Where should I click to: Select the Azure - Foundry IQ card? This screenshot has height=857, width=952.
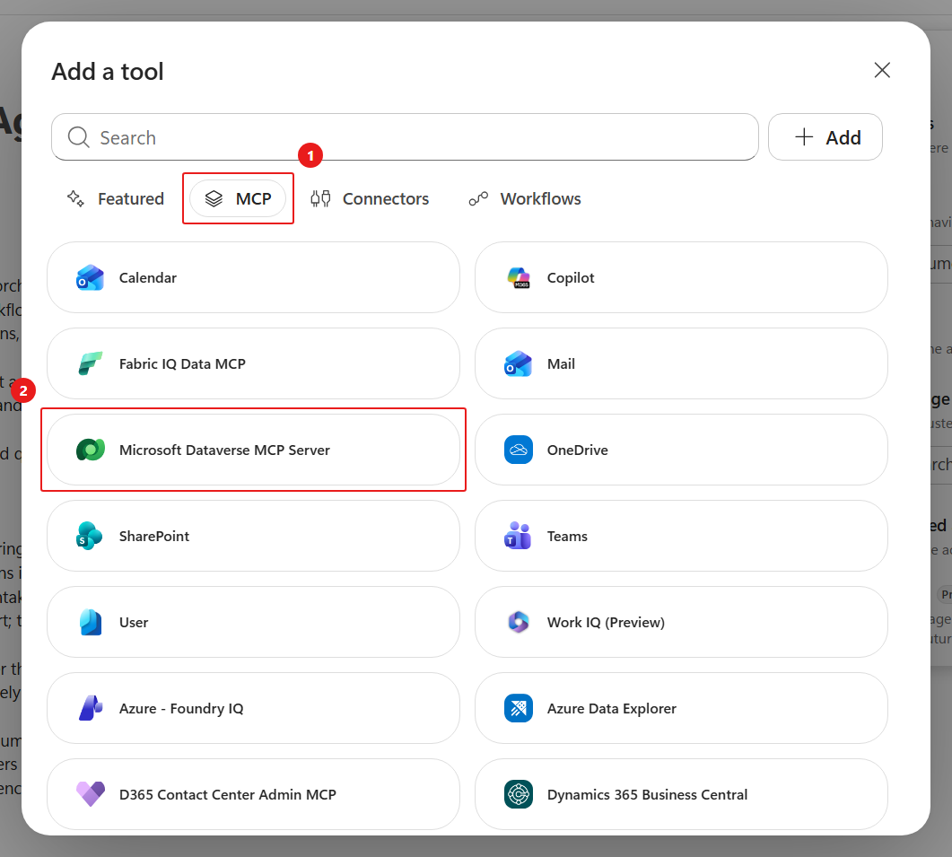253,708
